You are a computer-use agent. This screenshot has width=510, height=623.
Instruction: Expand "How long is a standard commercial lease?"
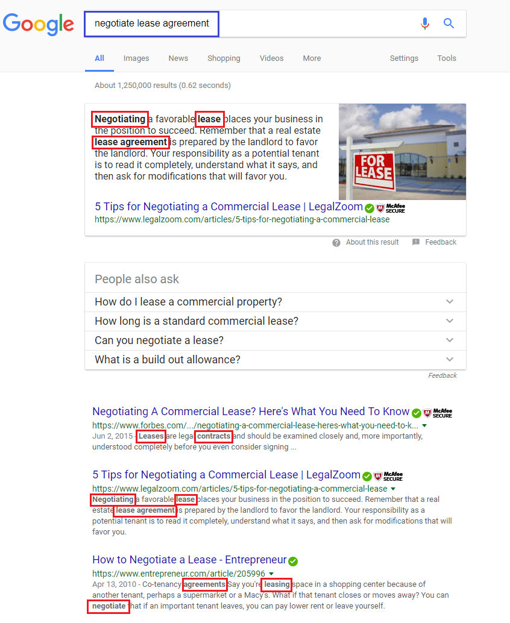[449, 321]
